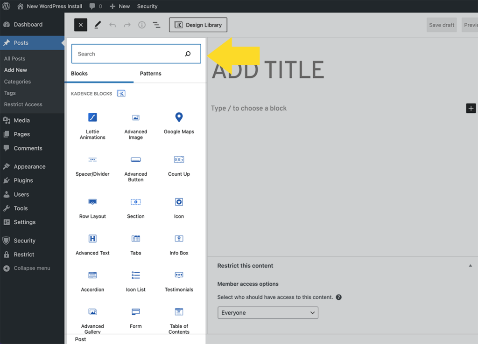
Task: Select the Tools pencil icon
Action: click(98, 25)
